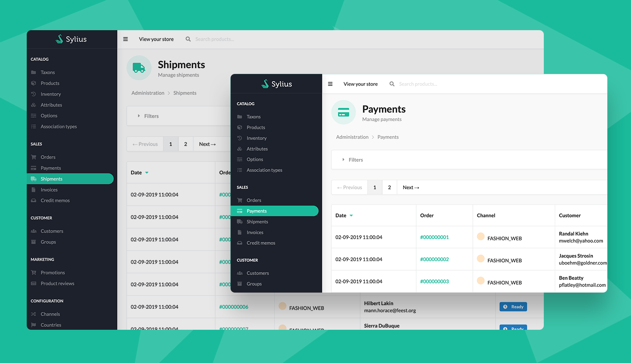Click Taxons folder icon in Payments window sidebar
Screen dimensions: 631x363
240,117
